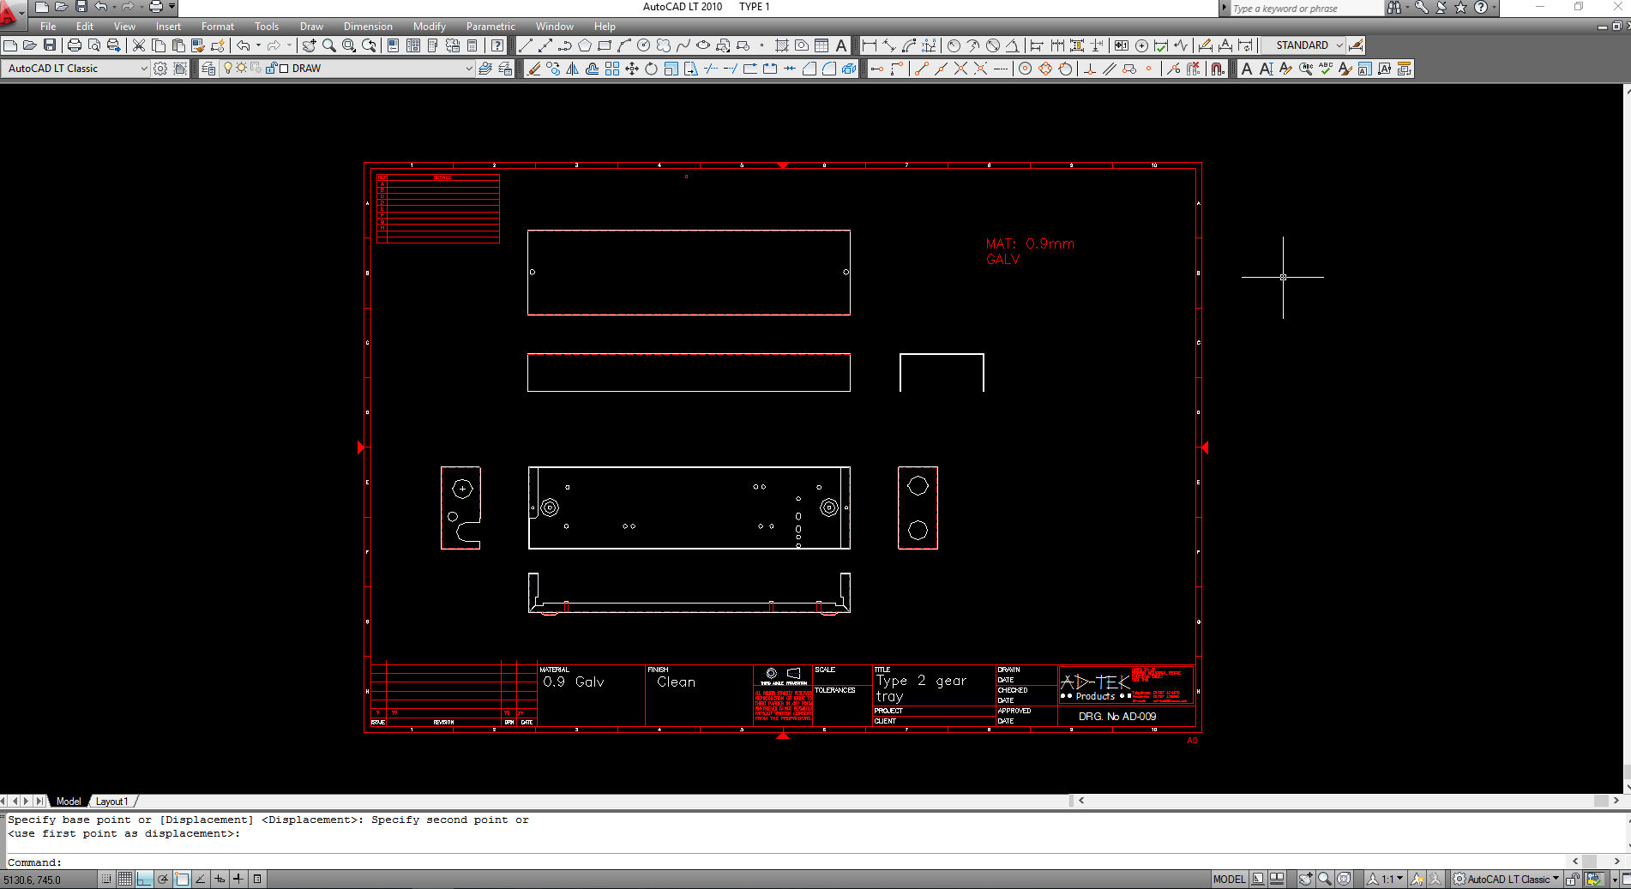Open the Modify menu
This screenshot has height=889, width=1631.
[x=430, y=27]
